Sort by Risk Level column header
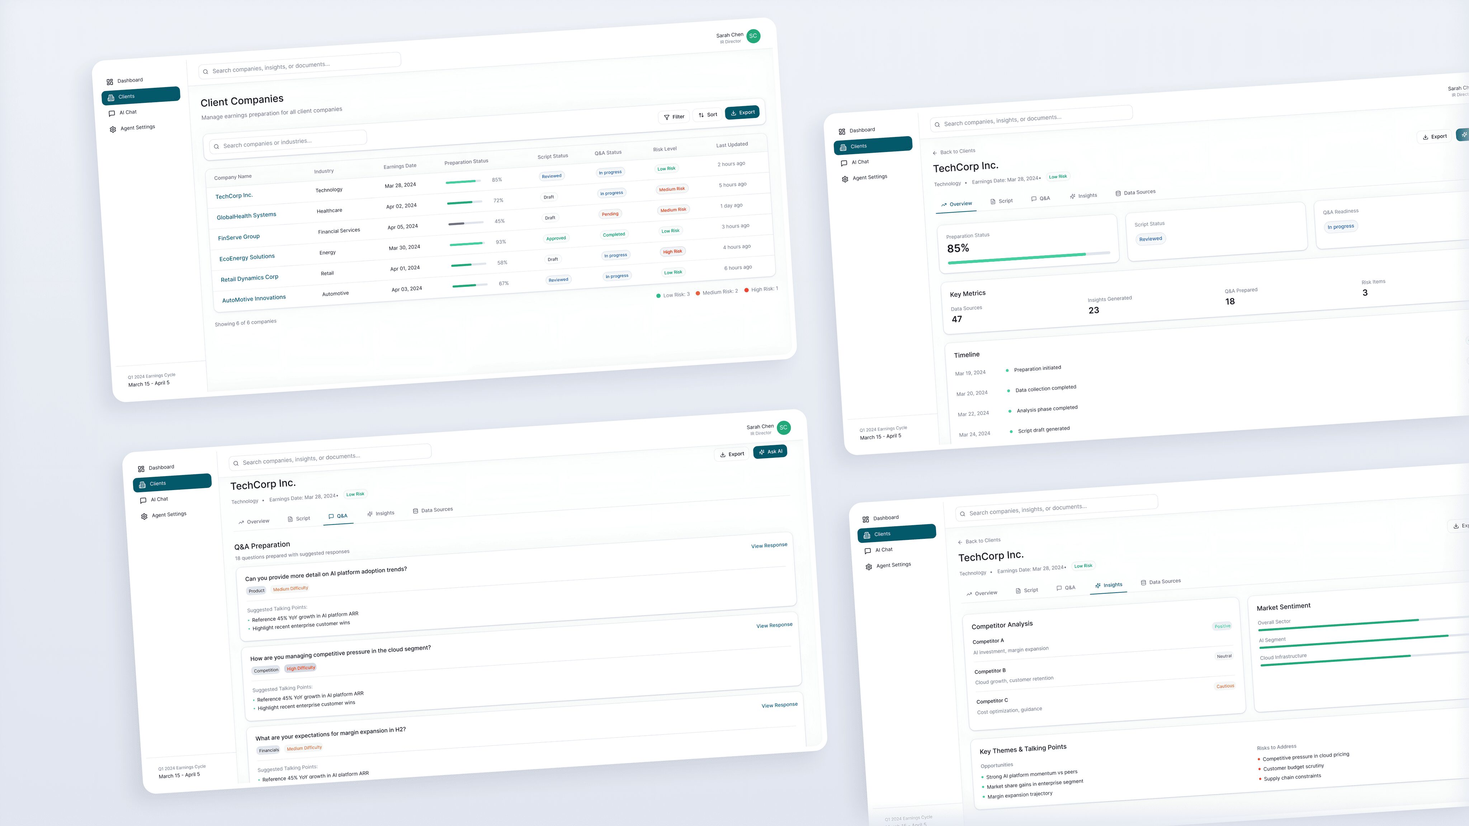Screen dimensions: 1469x826 [x=665, y=149]
